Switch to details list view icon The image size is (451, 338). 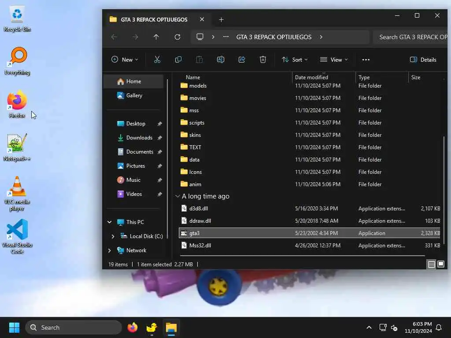(x=431, y=264)
